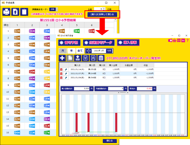Expand all rows with double-down chevron
190x145 pixels.
pos(85,58)
